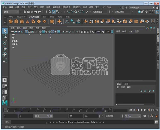Choose the Scale tool
Screen dimensions: 160x130
(x=5, y=60)
